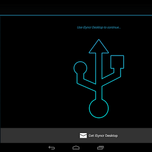The width and height of the screenshot is (152, 152).
Task: Tap the Android back navigation icon
Action: pos(52,148)
